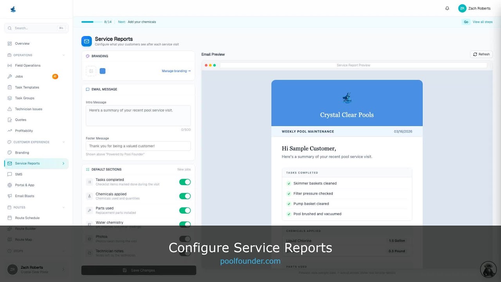This screenshot has height=282, width=501.
Task: Toggle Chemicals applied section off
Action: 185,196
